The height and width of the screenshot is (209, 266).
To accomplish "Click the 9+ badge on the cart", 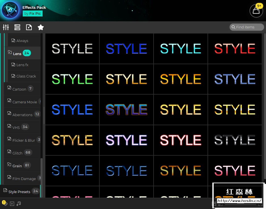I will (x=259, y=6).
